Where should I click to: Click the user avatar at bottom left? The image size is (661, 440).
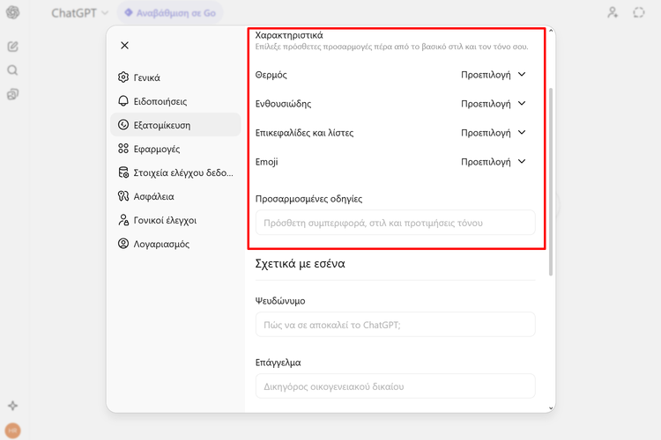(13, 430)
